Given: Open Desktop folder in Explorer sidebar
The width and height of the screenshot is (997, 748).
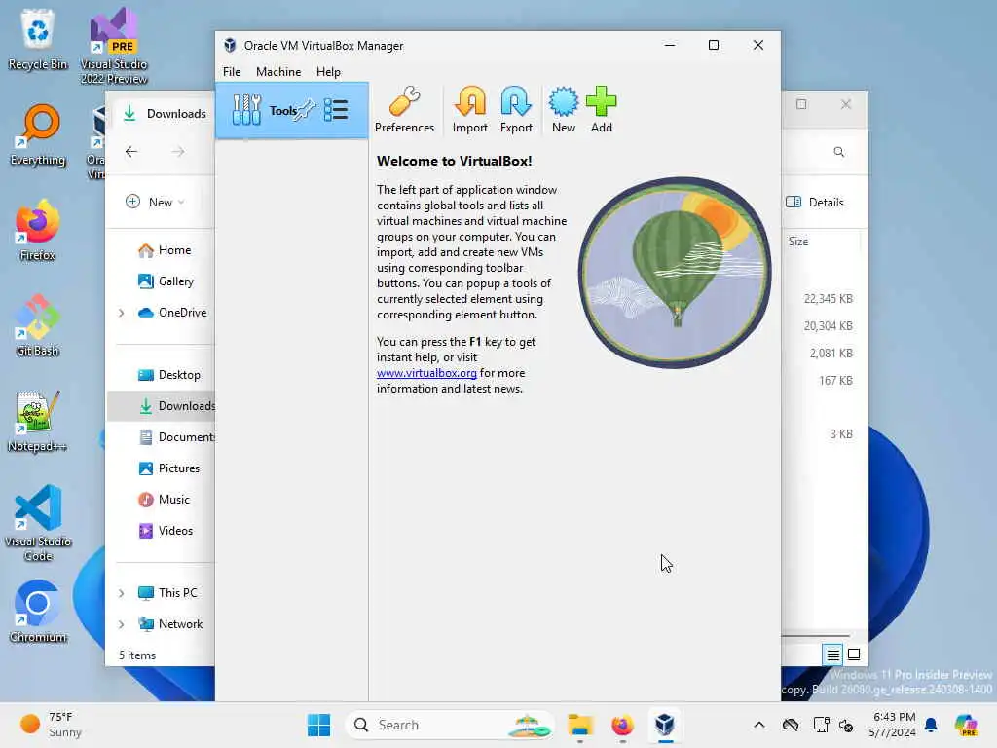Looking at the screenshot, I should tap(169, 375).
